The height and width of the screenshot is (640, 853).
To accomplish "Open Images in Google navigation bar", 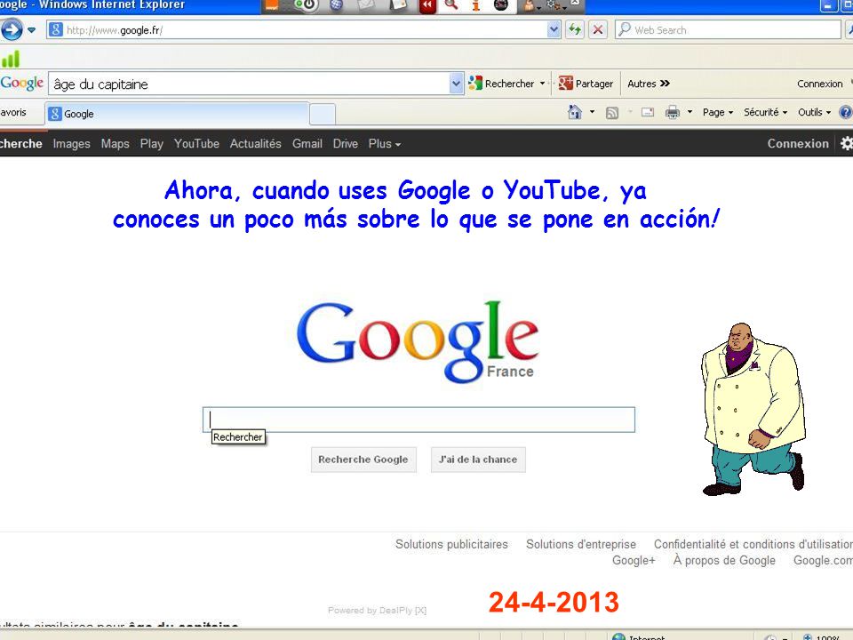I will [x=71, y=144].
